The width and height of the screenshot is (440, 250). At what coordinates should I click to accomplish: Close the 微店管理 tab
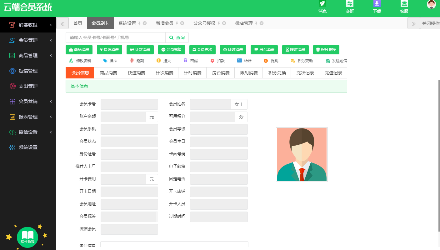[262, 23]
